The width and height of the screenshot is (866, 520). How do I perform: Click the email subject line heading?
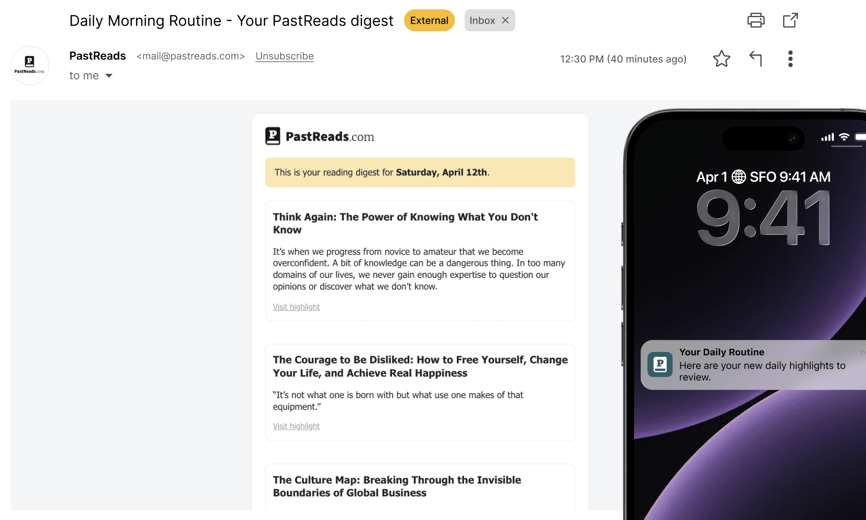point(232,21)
